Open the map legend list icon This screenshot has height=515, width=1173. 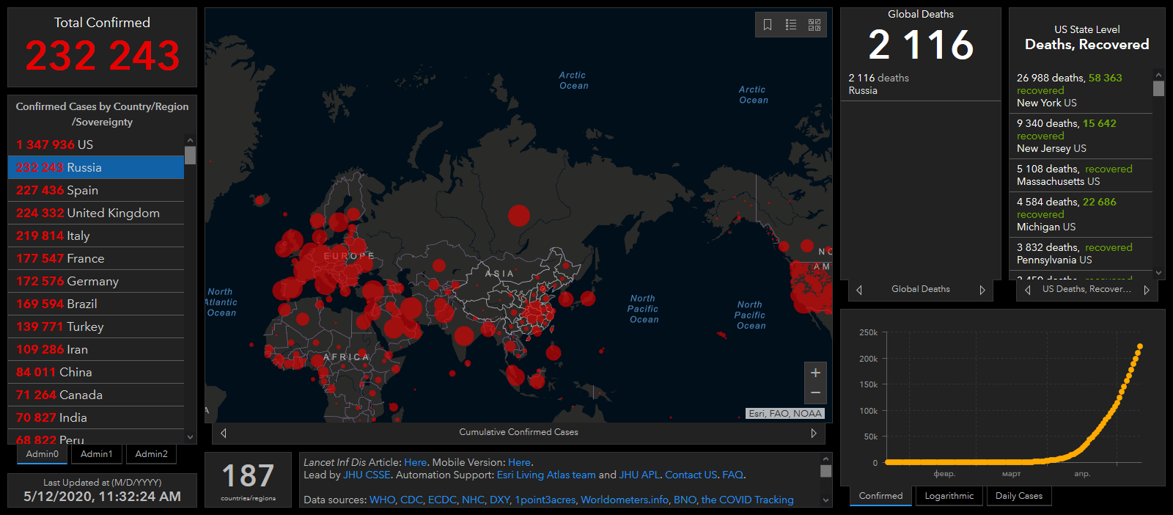[x=791, y=25]
